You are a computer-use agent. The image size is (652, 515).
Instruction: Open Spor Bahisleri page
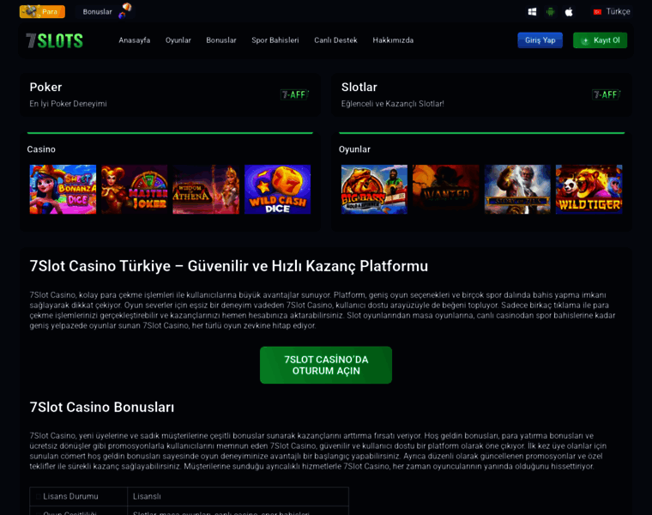(x=275, y=40)
